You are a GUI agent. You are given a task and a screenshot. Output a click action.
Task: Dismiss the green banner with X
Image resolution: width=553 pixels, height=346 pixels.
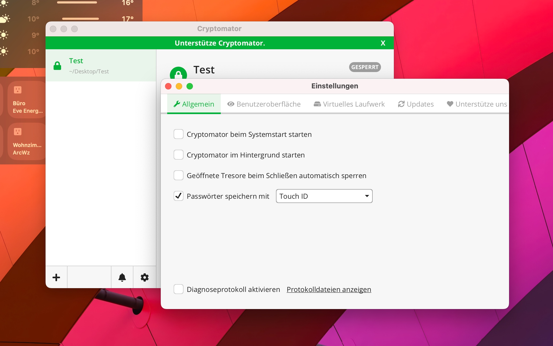[383, 43]
